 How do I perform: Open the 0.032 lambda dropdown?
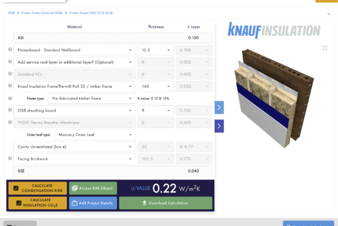point(194,86)
